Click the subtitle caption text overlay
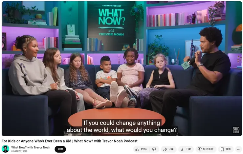This screenshot has width=243, height=154. (121, 126)
